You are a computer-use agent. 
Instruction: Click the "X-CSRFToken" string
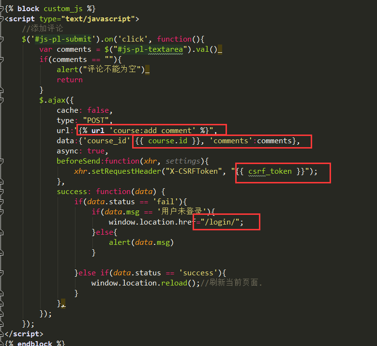pos(194,171)
